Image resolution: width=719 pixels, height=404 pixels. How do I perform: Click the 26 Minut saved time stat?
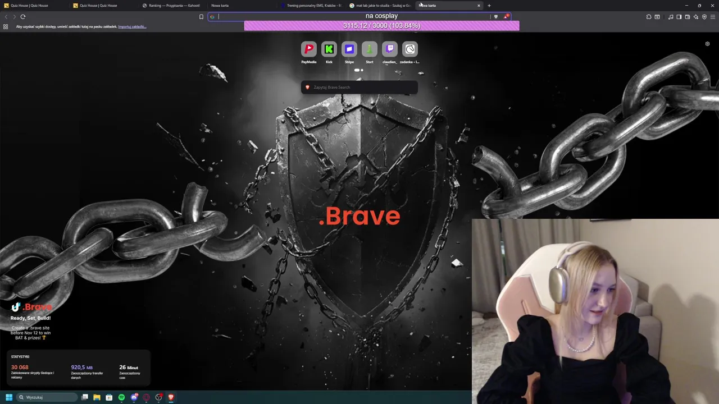(x=129, y=368)
